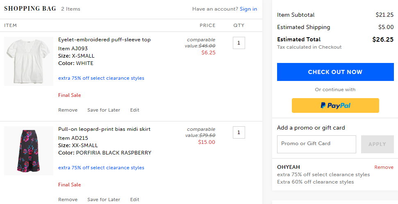Open top's extra 75% off clearance link
Image resolution: width=398 pixels, height=204 pixels.
(101, 78)
